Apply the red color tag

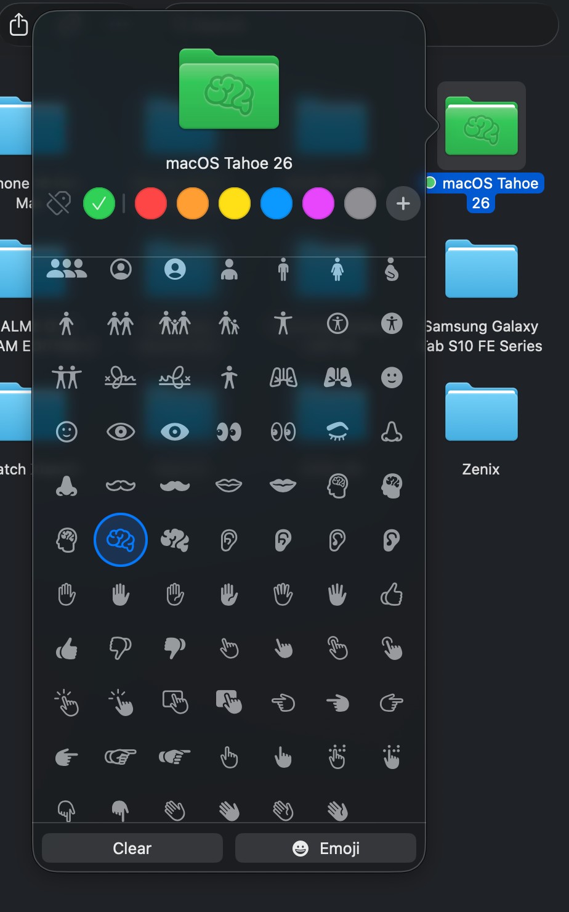coord(151,203)
